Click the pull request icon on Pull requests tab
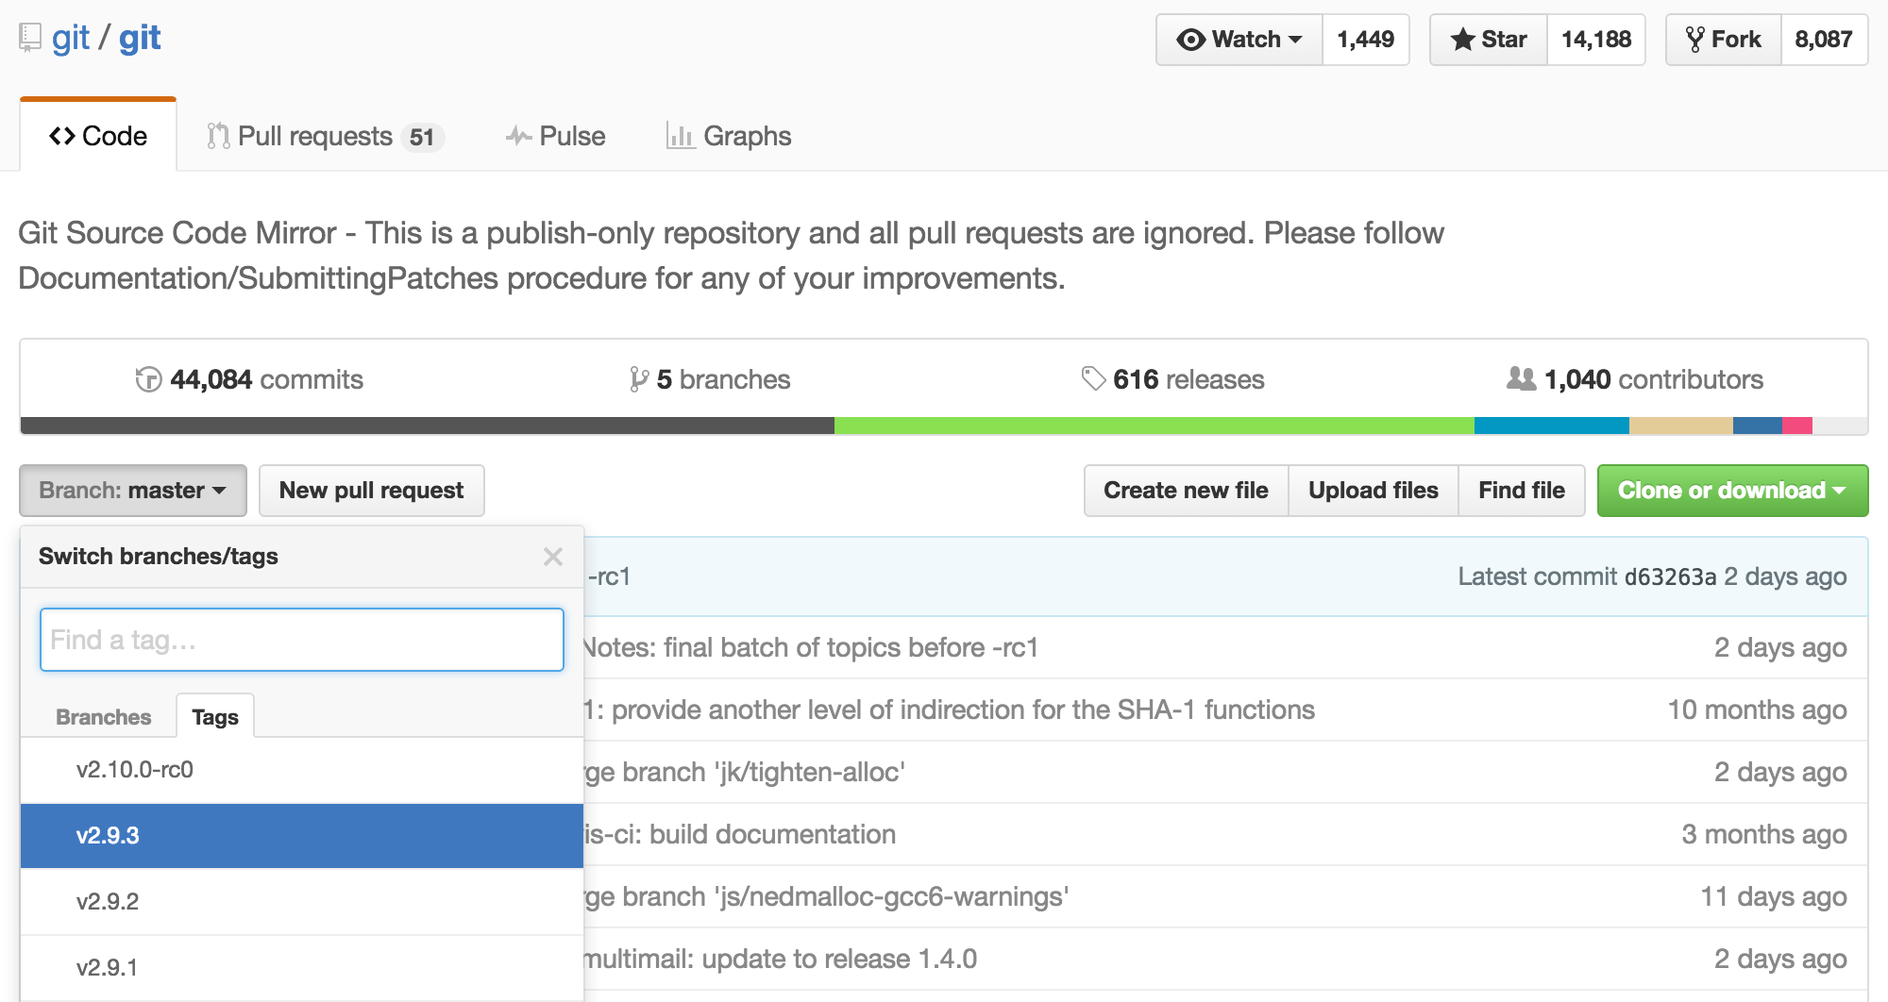Image resolution: width=1888 pixels, height=1002 pixels. pos(218,135)
